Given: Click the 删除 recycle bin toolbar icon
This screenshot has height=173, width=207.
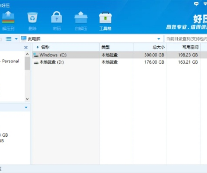Looking at the screenshot, I should tap(32, 21).
